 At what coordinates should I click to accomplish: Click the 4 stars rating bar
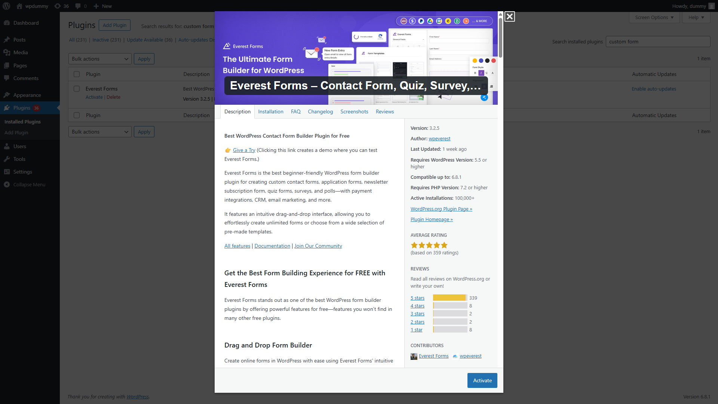point(450,306)
